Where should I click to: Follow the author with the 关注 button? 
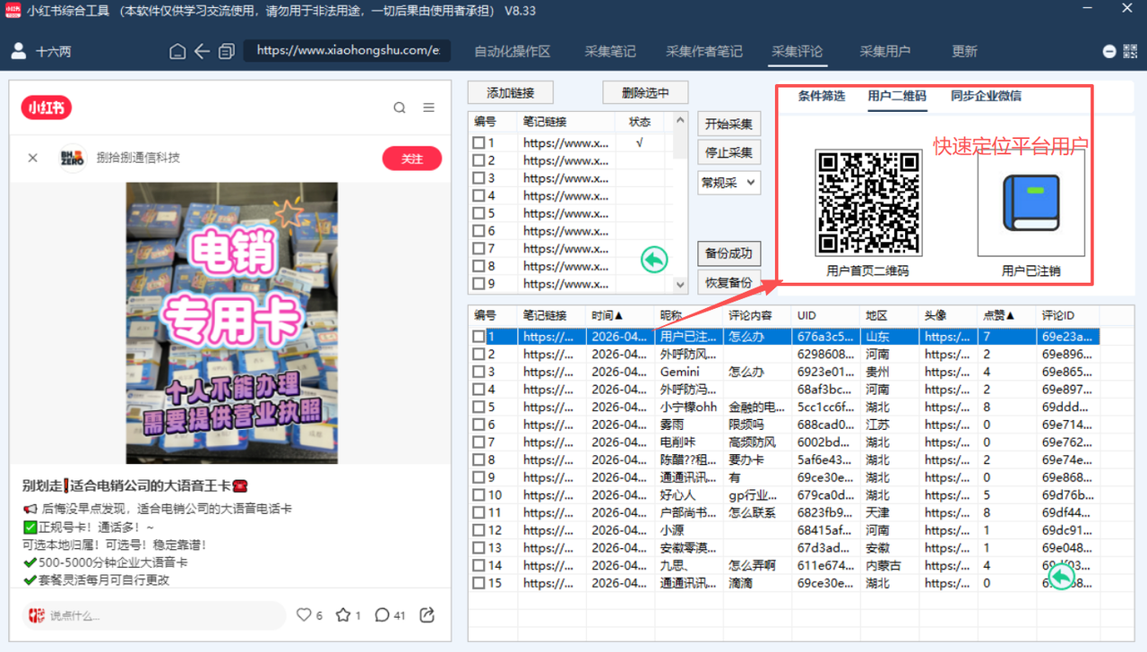tap(412, 158)
